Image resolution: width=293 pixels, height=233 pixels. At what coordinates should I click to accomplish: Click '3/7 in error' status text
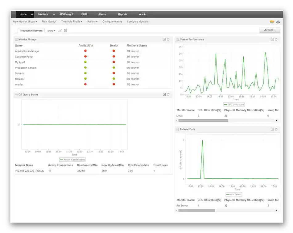coord(133,57)
